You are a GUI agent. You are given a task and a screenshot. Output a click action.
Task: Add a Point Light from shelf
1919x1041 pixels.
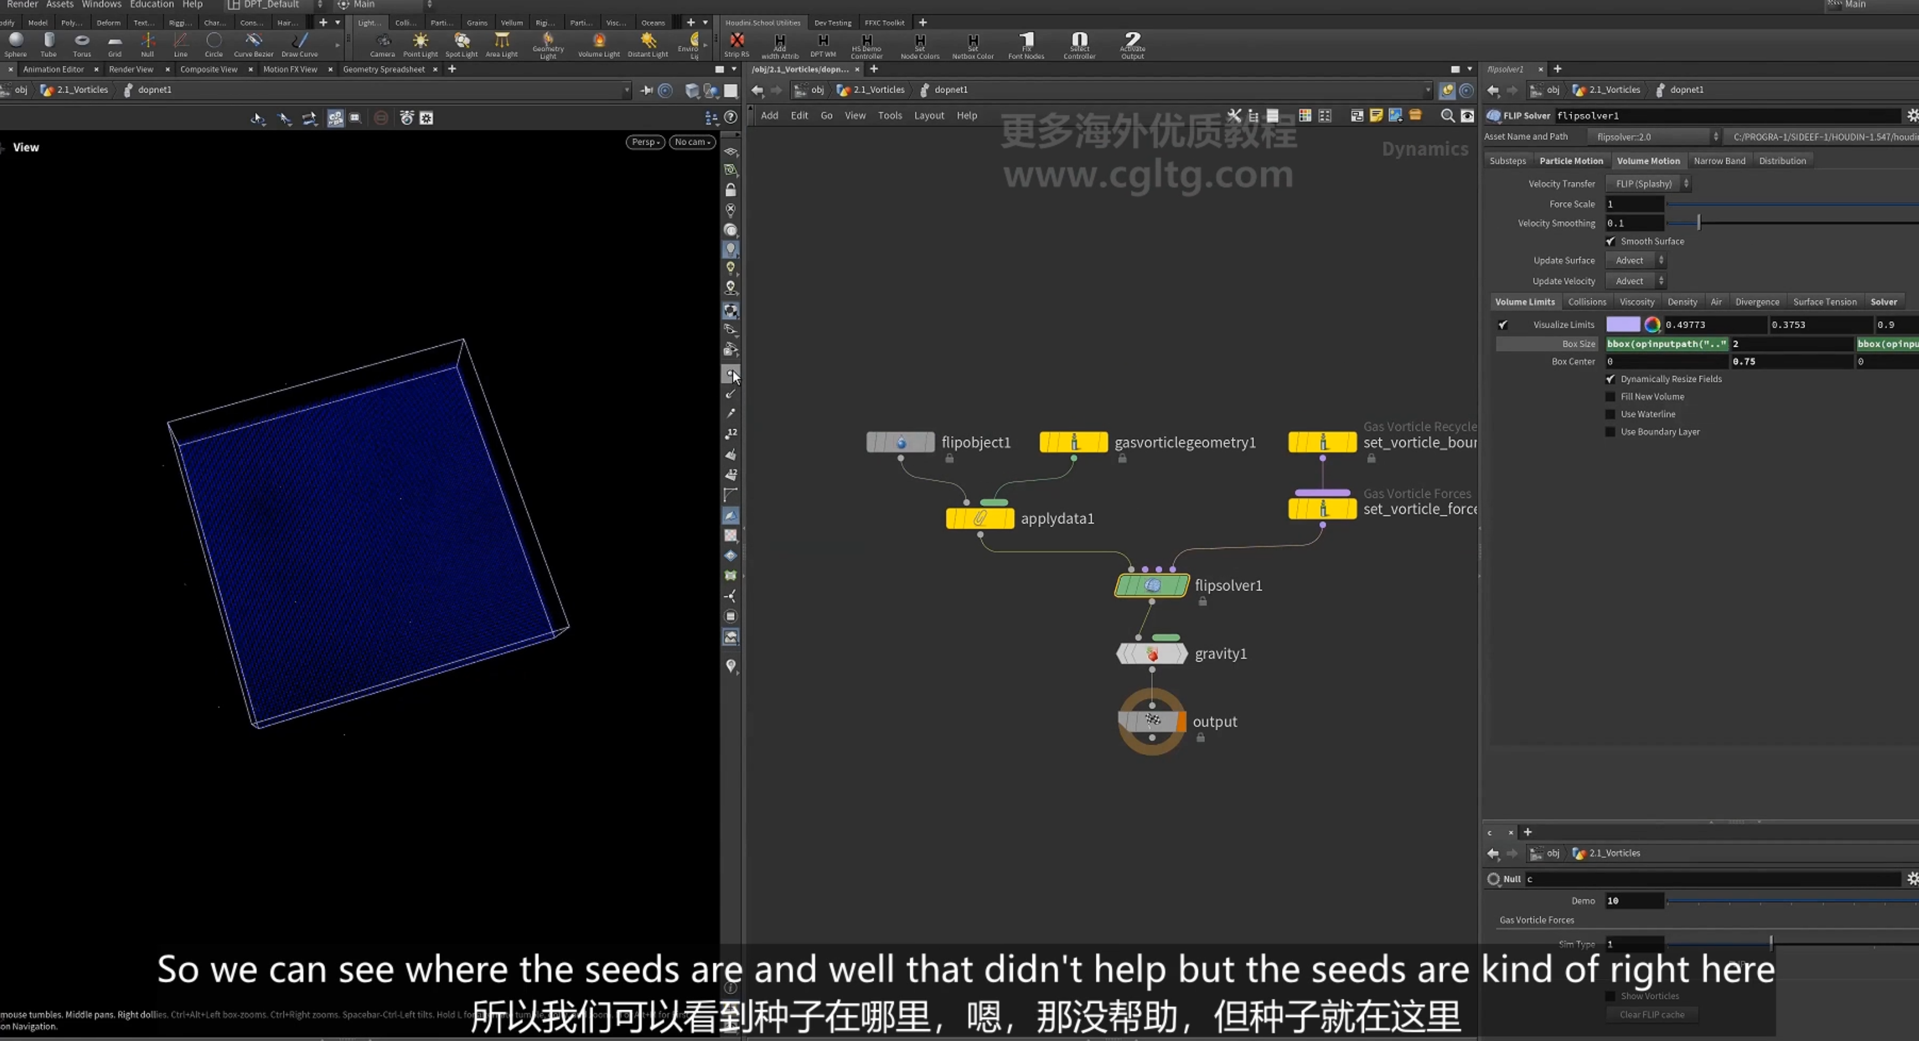coord(420,44)
